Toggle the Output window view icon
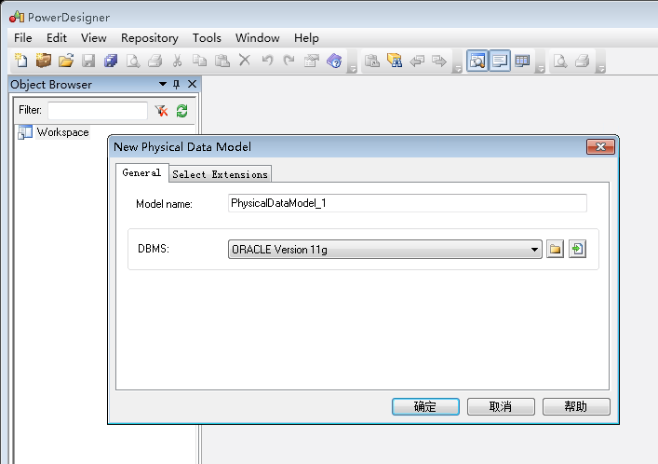658x464 pixels. pyautogui.click(x=500, y=61)
